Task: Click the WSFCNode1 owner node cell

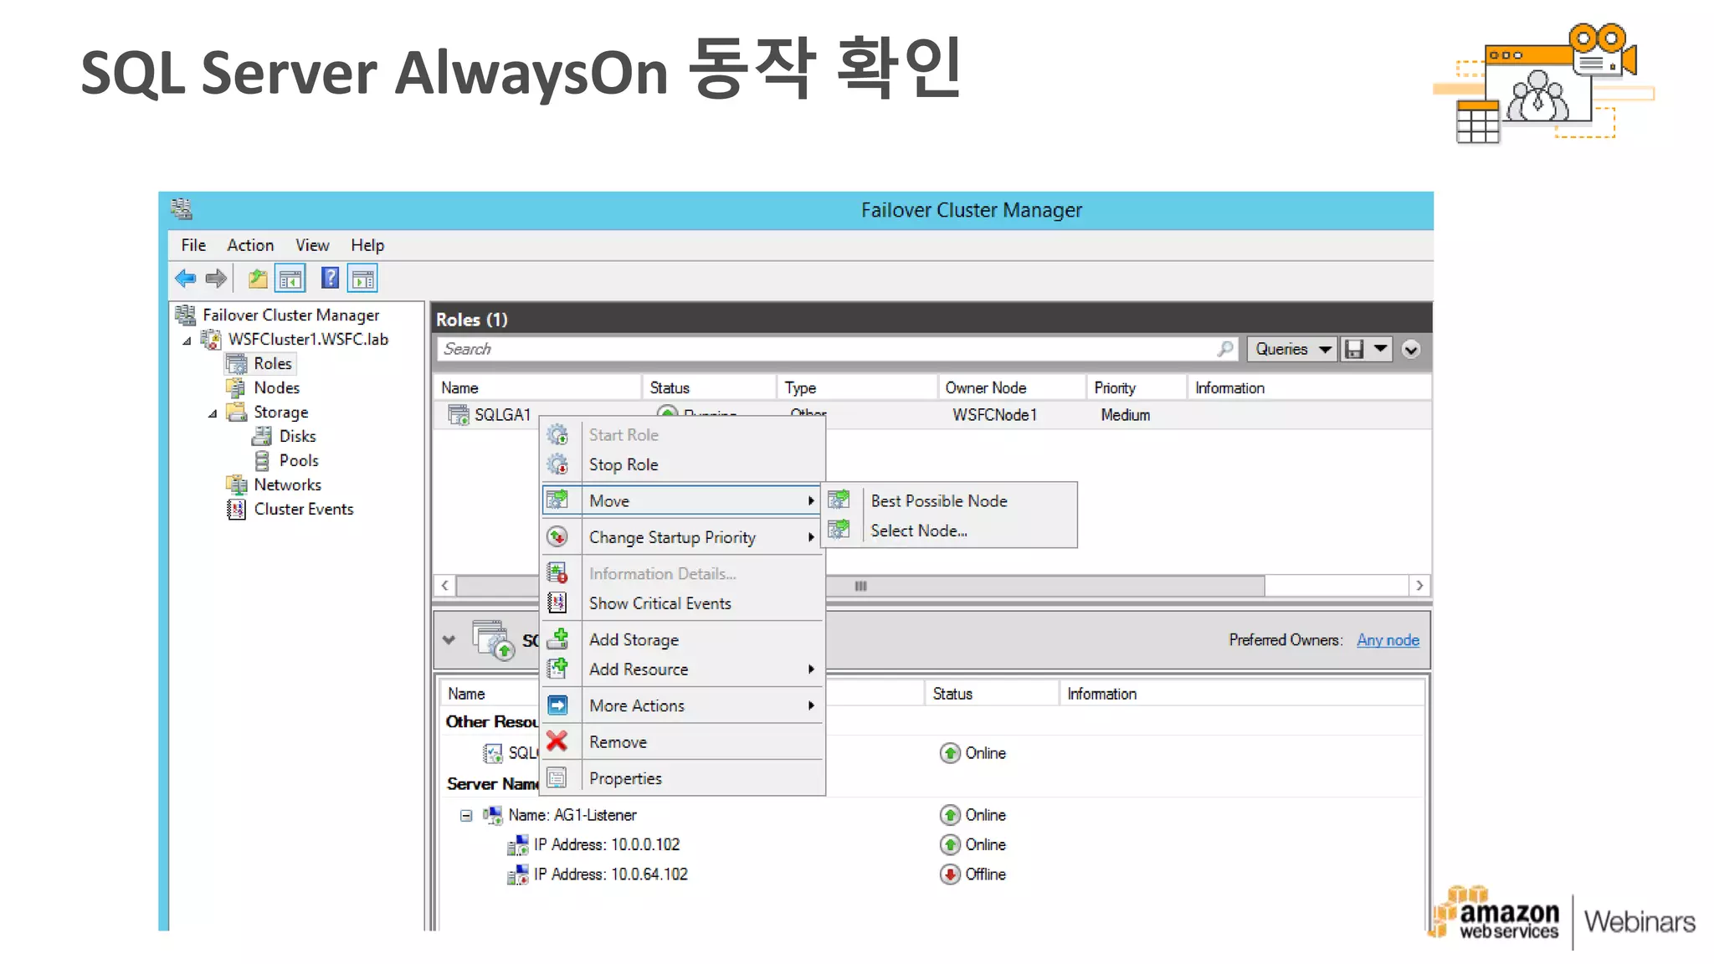Action: 994,415
